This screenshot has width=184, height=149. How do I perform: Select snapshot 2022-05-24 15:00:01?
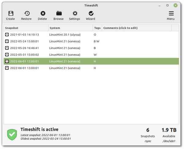click(91, 41)
